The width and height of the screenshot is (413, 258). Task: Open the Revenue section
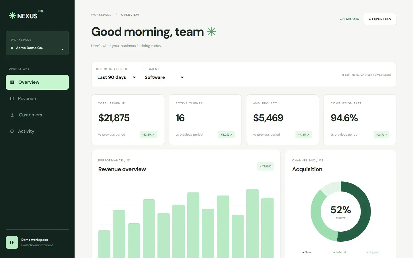[x=37, y=99]
